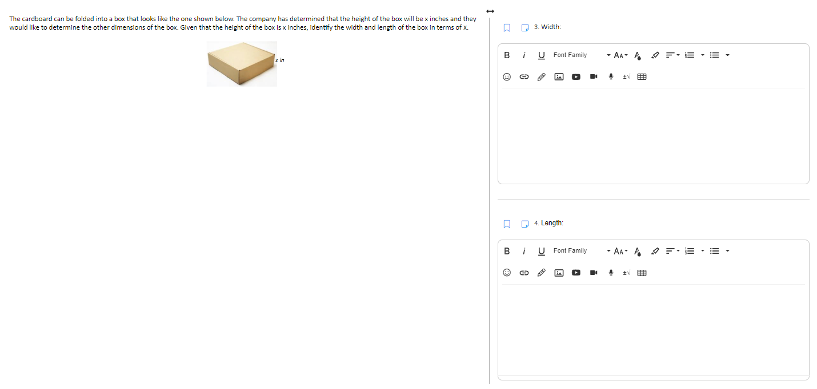Viewport: 817px width, 389px height.
Task: Open the Font Family dropdown for Width
Action: point(578,55)
